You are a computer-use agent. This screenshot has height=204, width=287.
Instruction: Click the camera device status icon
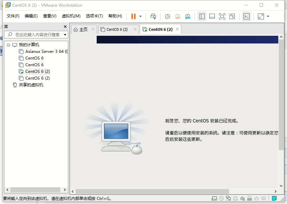pyautogui.click(x=264, y=199)
